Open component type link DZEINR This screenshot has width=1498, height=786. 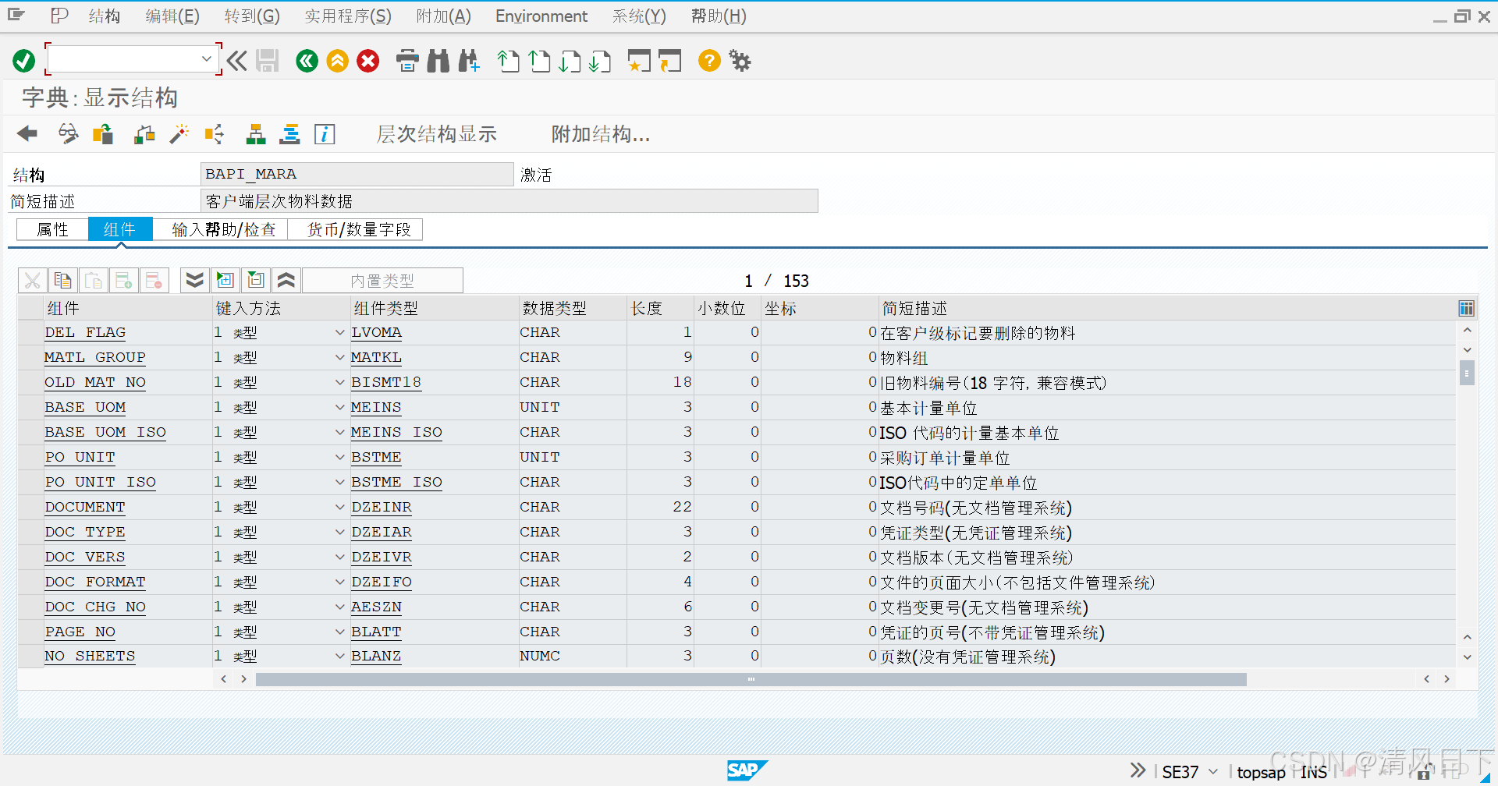tap(382, 508)
